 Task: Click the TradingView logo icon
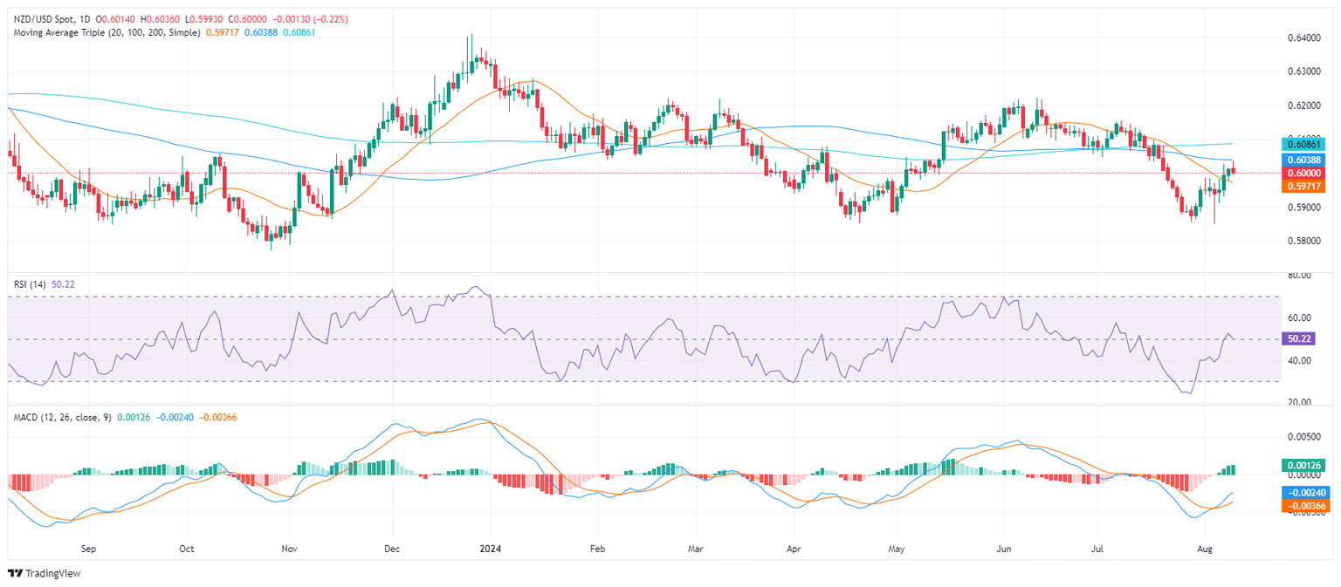click(x=15, y=573)
